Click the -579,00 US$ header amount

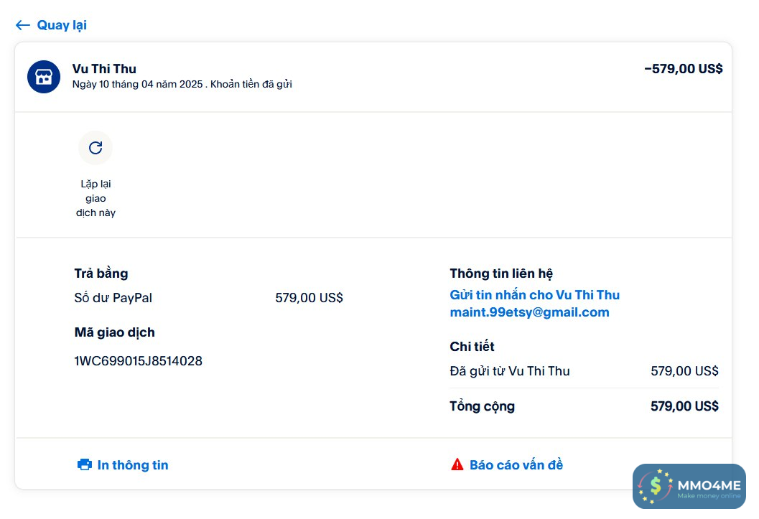click(x=683, y=69)
